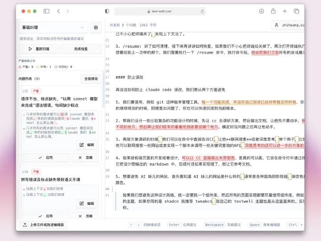Click the down arrow key hint
The width and height of the screenshot is (321, 241).
point(139,225)
